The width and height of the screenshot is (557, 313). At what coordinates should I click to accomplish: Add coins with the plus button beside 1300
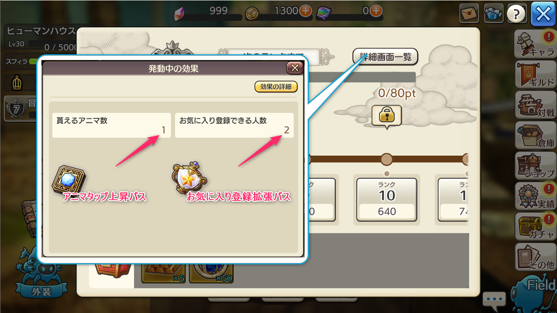coord(306,10)
